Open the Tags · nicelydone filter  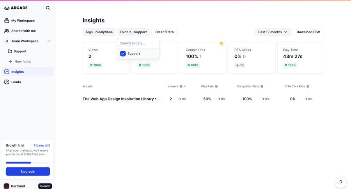click(x=99, y=32)
